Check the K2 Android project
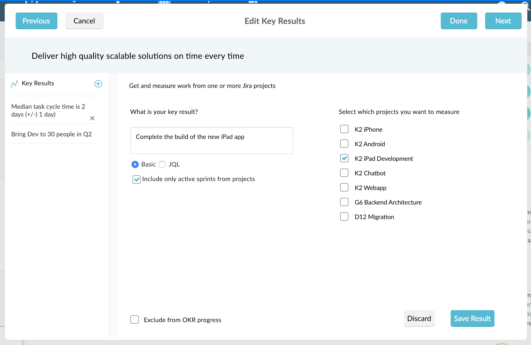 (344, 144)
